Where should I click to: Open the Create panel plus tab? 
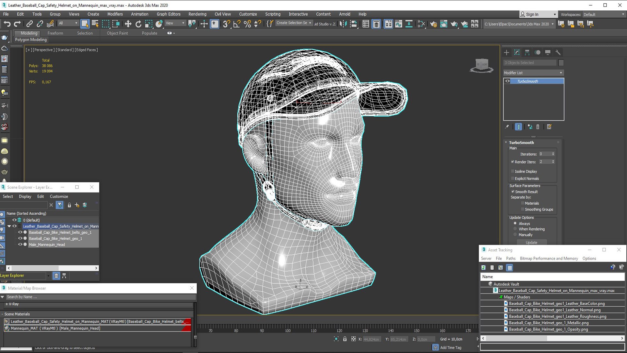click(x=506, y=52)
